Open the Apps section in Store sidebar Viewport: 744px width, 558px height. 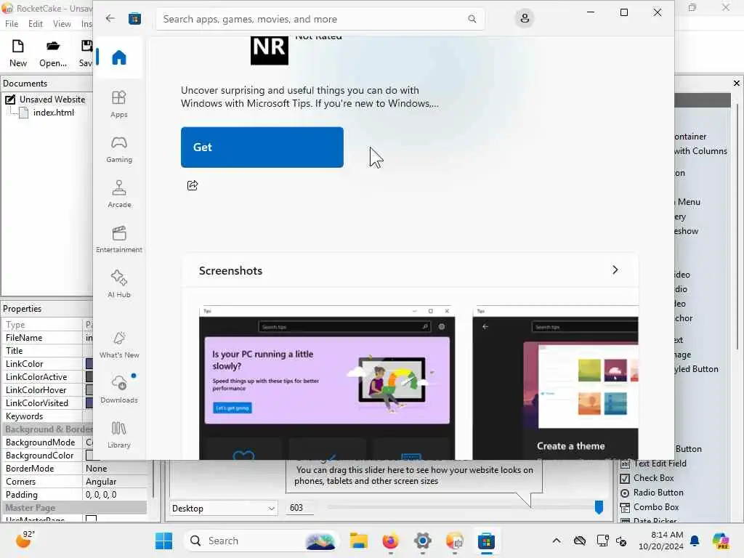(118, 104)
